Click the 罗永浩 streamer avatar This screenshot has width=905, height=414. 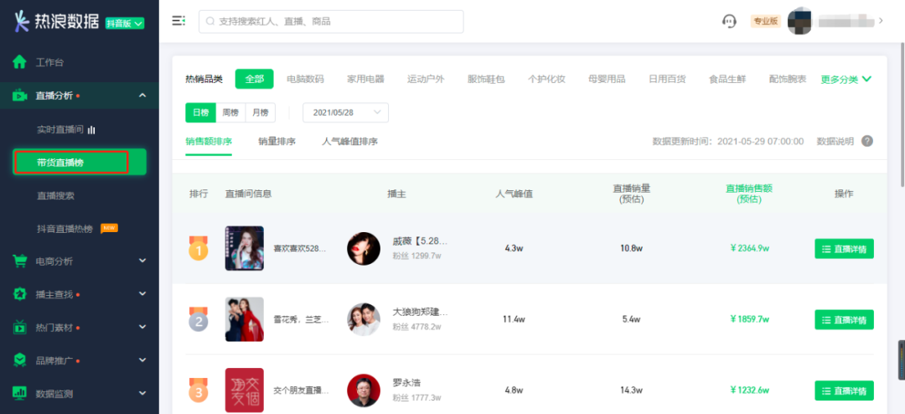pyautogui.click(x=364, y=391)
